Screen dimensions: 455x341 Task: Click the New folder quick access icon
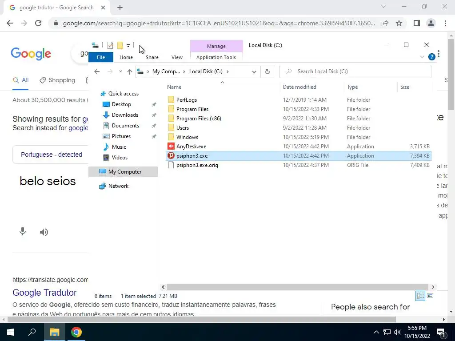click(120, 45)
